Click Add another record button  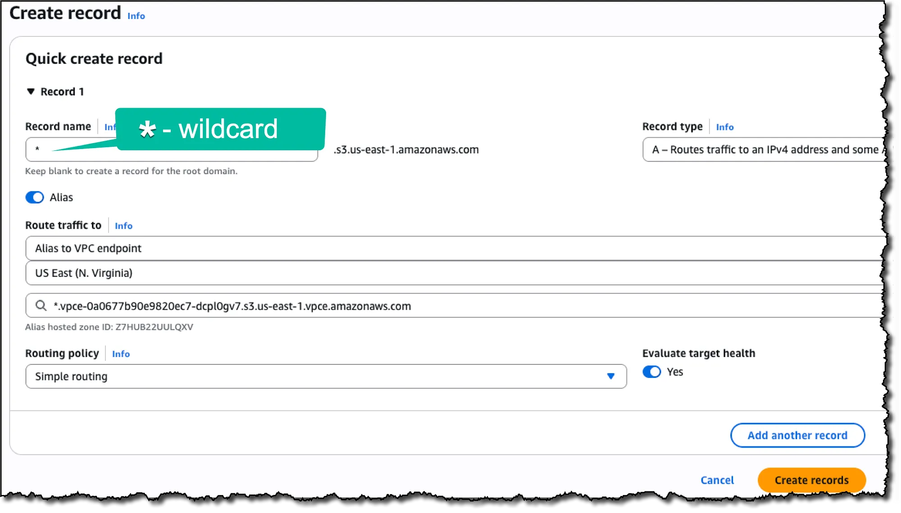[797, 436]
